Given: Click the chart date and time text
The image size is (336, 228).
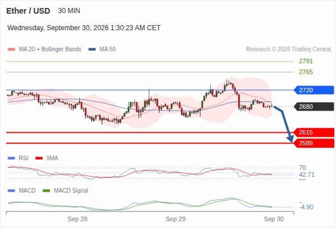Looking at the screenshot, I should click(x=84, y=28).
